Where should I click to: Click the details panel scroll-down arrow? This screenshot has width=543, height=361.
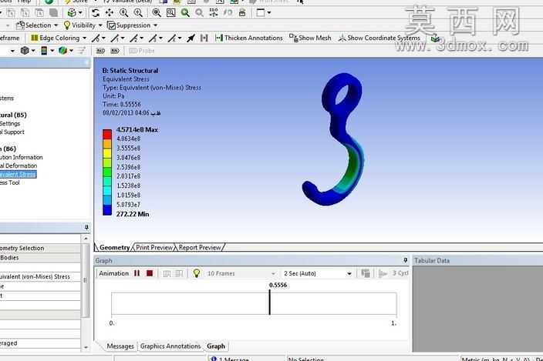(86, 347)
